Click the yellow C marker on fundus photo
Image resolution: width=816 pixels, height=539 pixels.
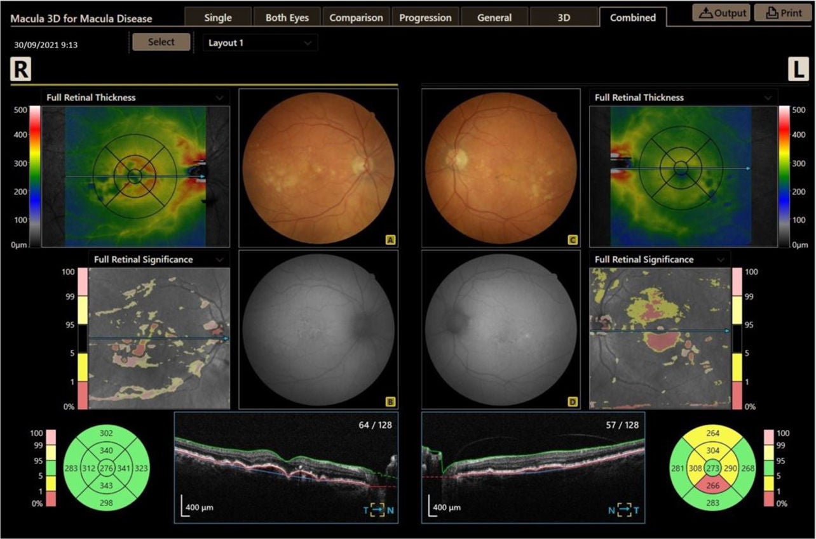573,240
